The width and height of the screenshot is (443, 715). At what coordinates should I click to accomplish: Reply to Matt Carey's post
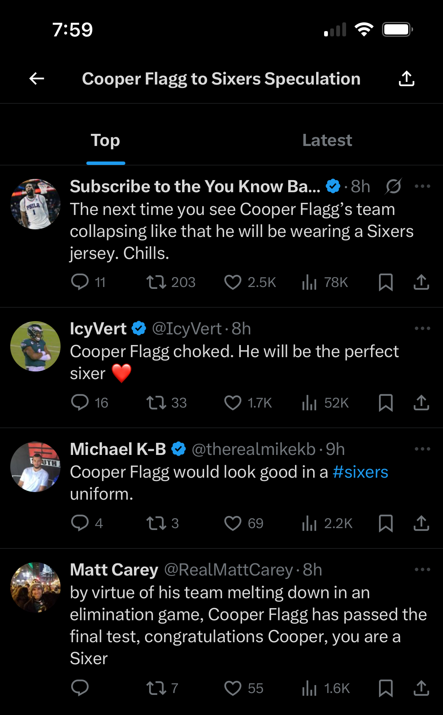pyautogui.click(x=80, y=688)
